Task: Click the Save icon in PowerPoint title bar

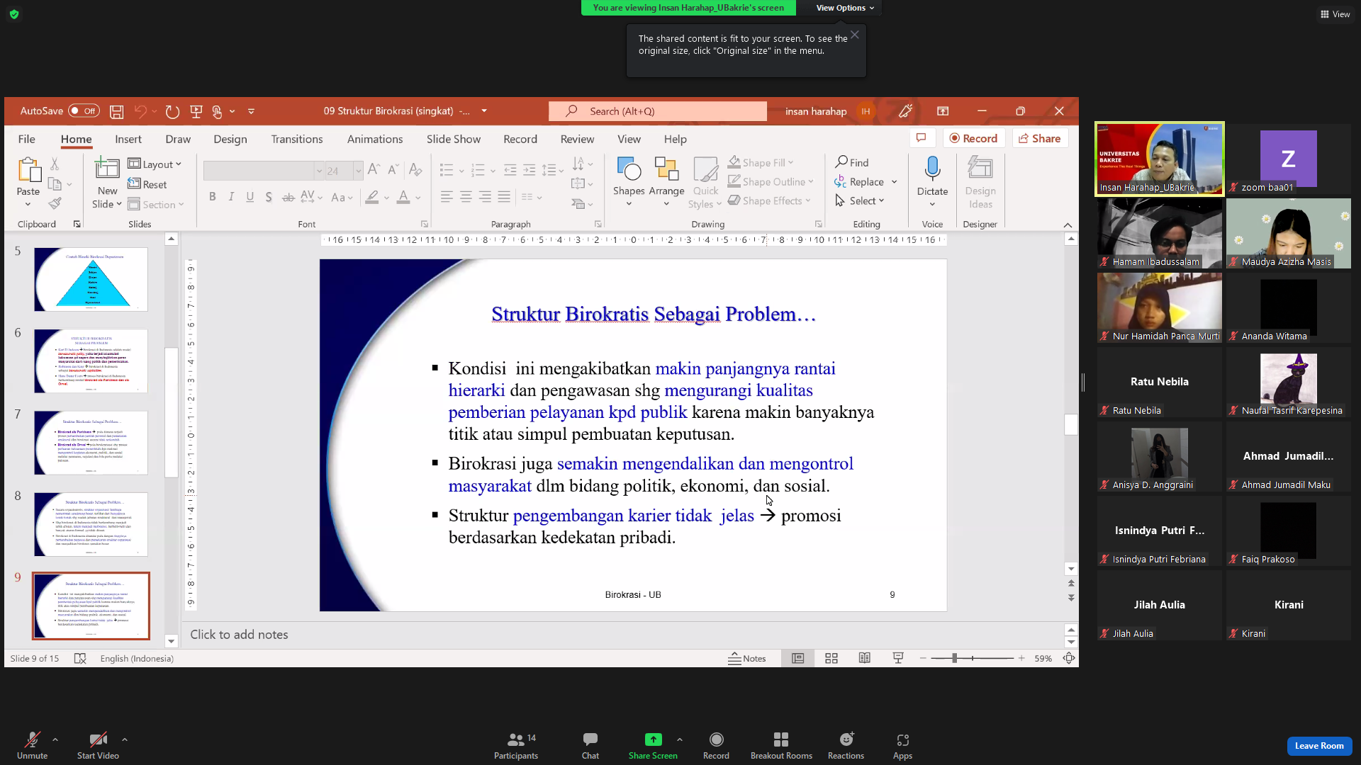Action: point(117,111)
